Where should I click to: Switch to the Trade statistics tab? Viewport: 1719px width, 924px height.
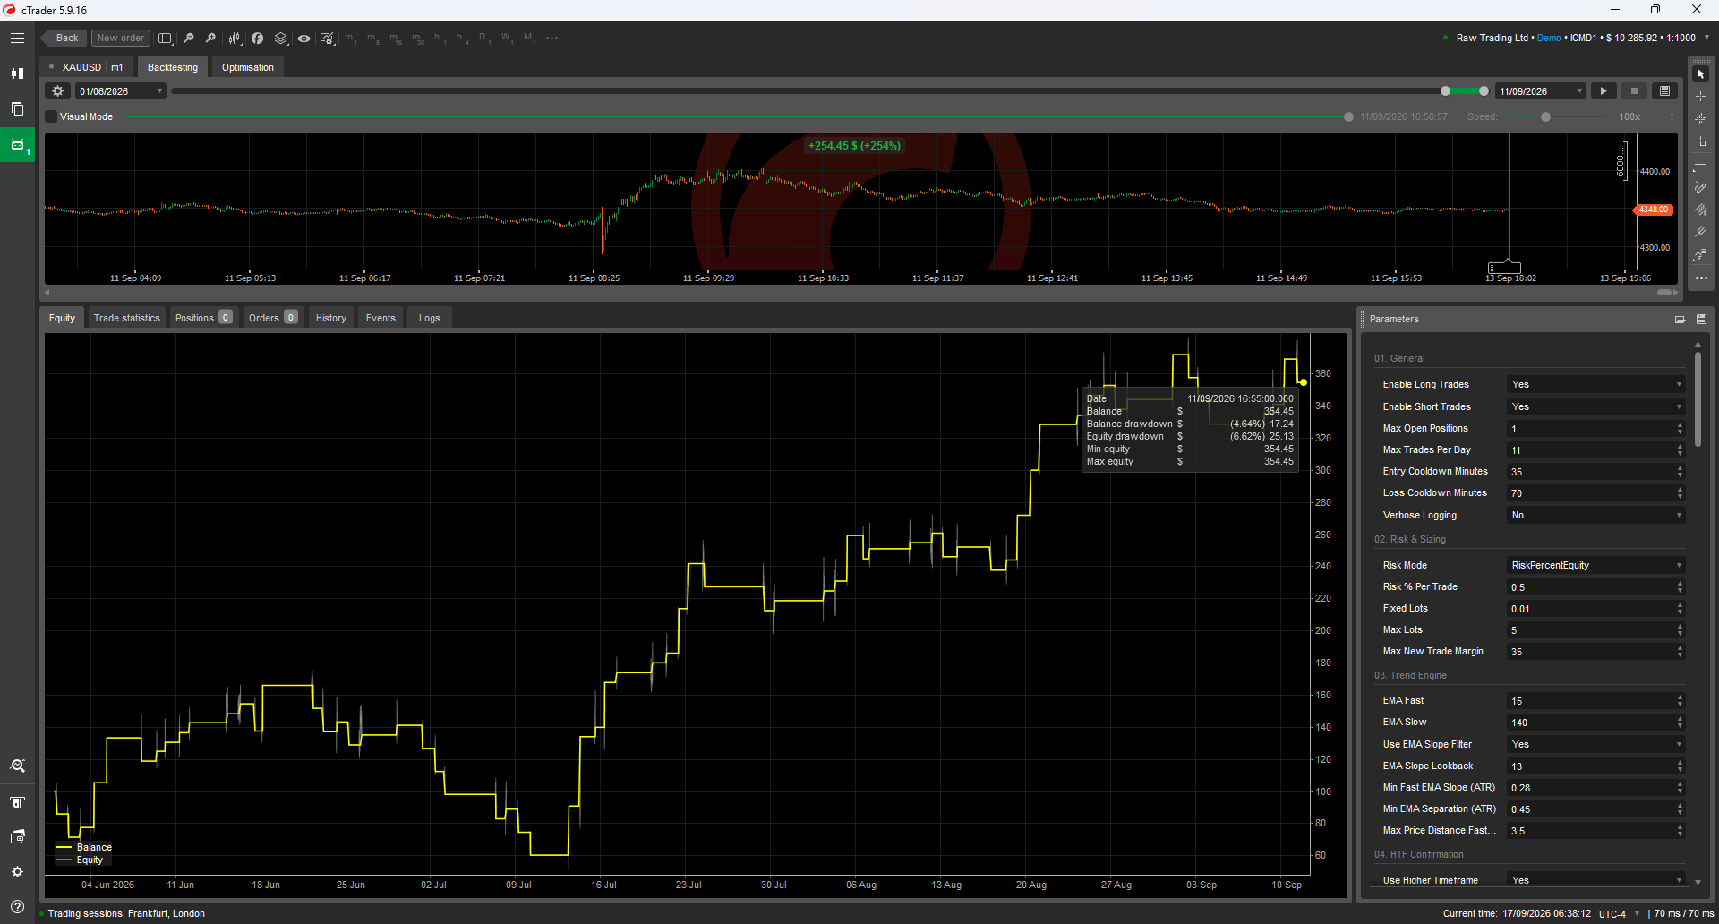127,318
